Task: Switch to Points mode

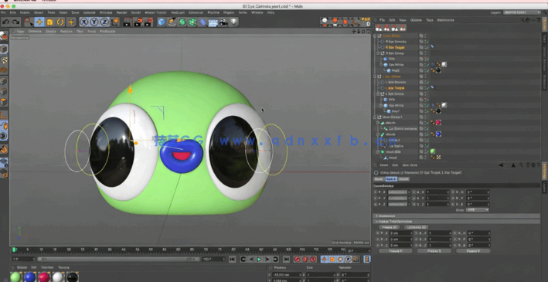Action: [4, 81]
